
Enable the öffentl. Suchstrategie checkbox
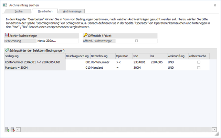136,41
